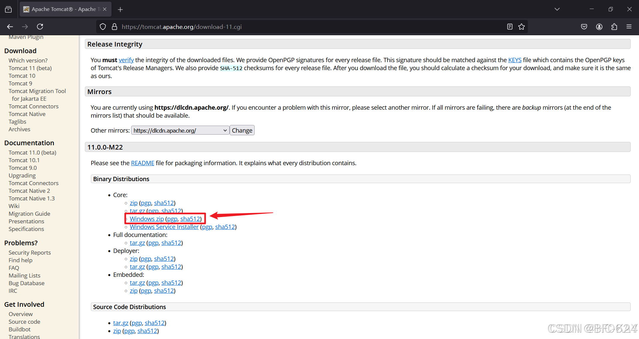Open pgp signature for Windows Service Installer
The width and height of the screenshot is (639, 339).
[x=207, y=227]
